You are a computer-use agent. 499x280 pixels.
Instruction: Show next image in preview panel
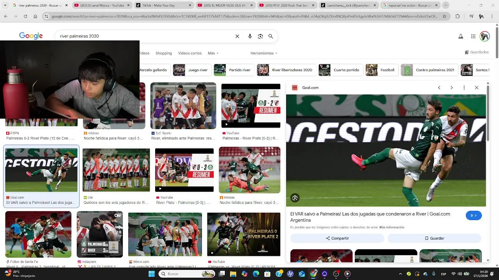[451, 87]
